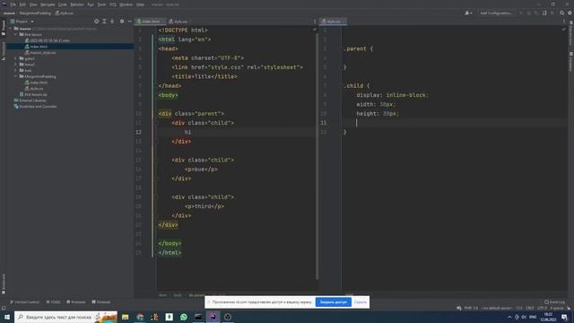Image resolution: width=574 pixels, height=323 pixels.
Task: Select the .webp file in first lesson
Action: click(x=48, y=40)
